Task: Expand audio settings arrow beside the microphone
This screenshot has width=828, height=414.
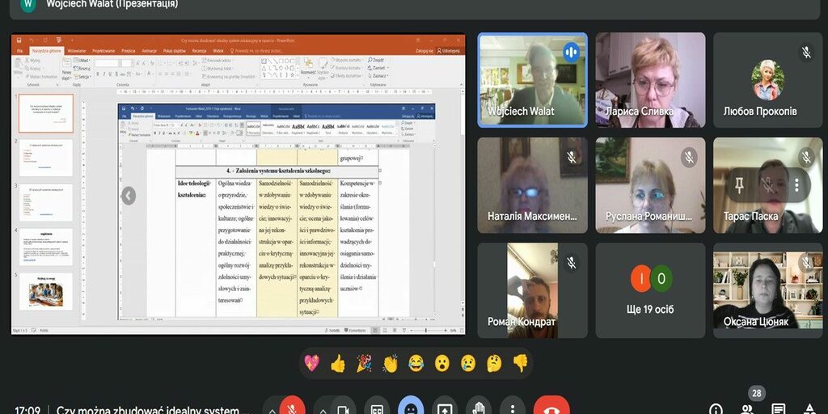Action: point(271,409)
